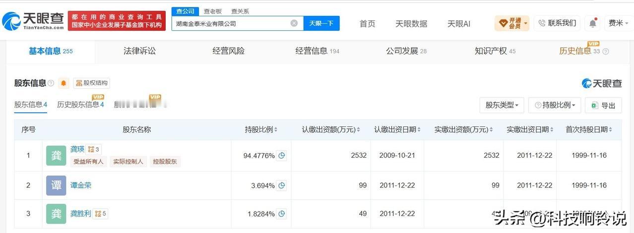Click the 2009-10-21 subscription date cell
The image size is (634, 233).
(x=397, y=155)
